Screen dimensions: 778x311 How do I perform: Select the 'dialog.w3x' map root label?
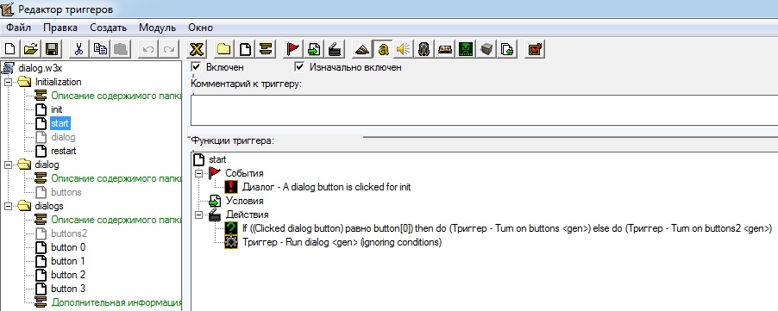[x=41, y=68]
